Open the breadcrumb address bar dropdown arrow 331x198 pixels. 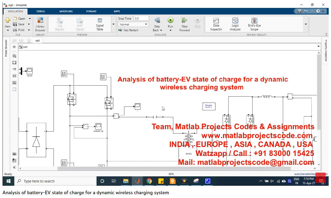pos(319,47)
